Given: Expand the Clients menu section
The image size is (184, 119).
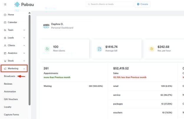Looking at the screenshot, I should (14, 45).
